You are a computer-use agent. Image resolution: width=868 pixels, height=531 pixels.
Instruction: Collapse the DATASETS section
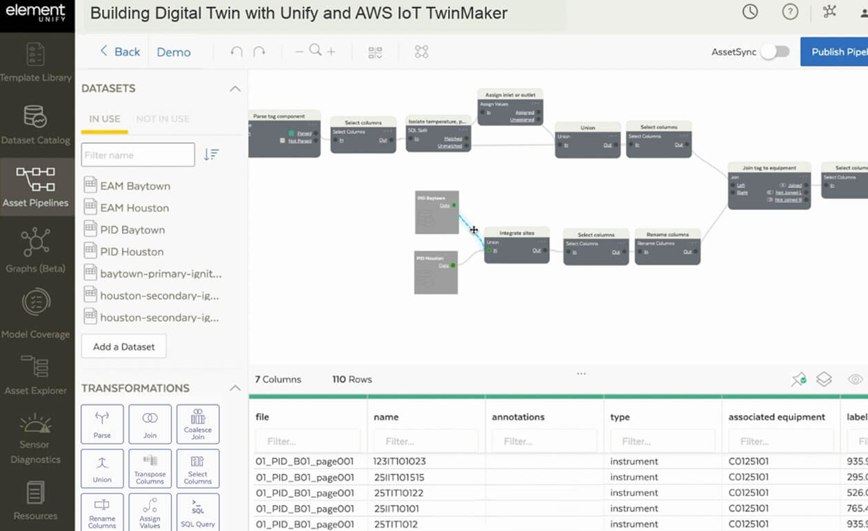coord(235,89)
